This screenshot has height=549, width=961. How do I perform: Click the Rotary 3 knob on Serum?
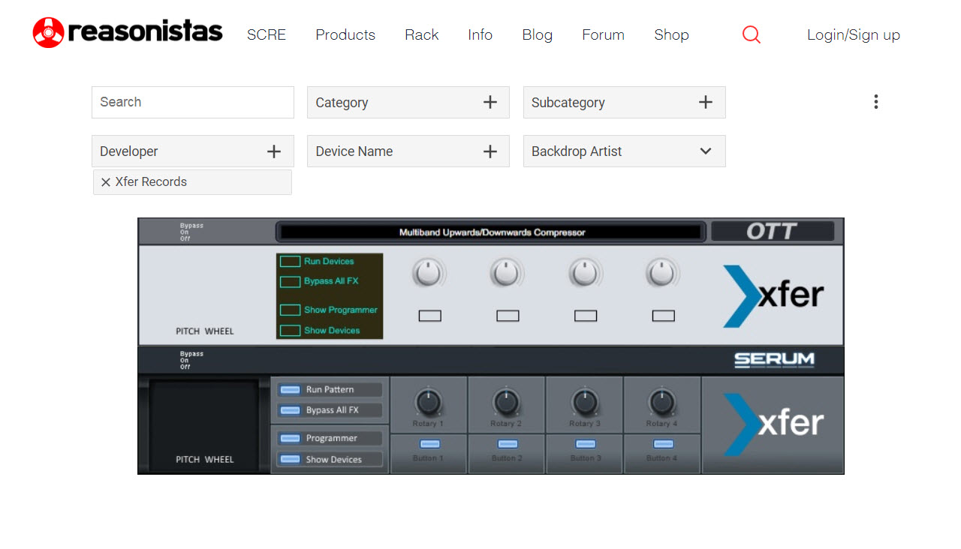(x=585, y=403)
